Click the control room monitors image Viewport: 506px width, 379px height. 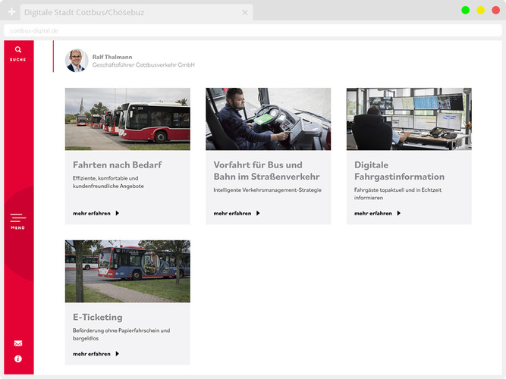tap(409, 119)
